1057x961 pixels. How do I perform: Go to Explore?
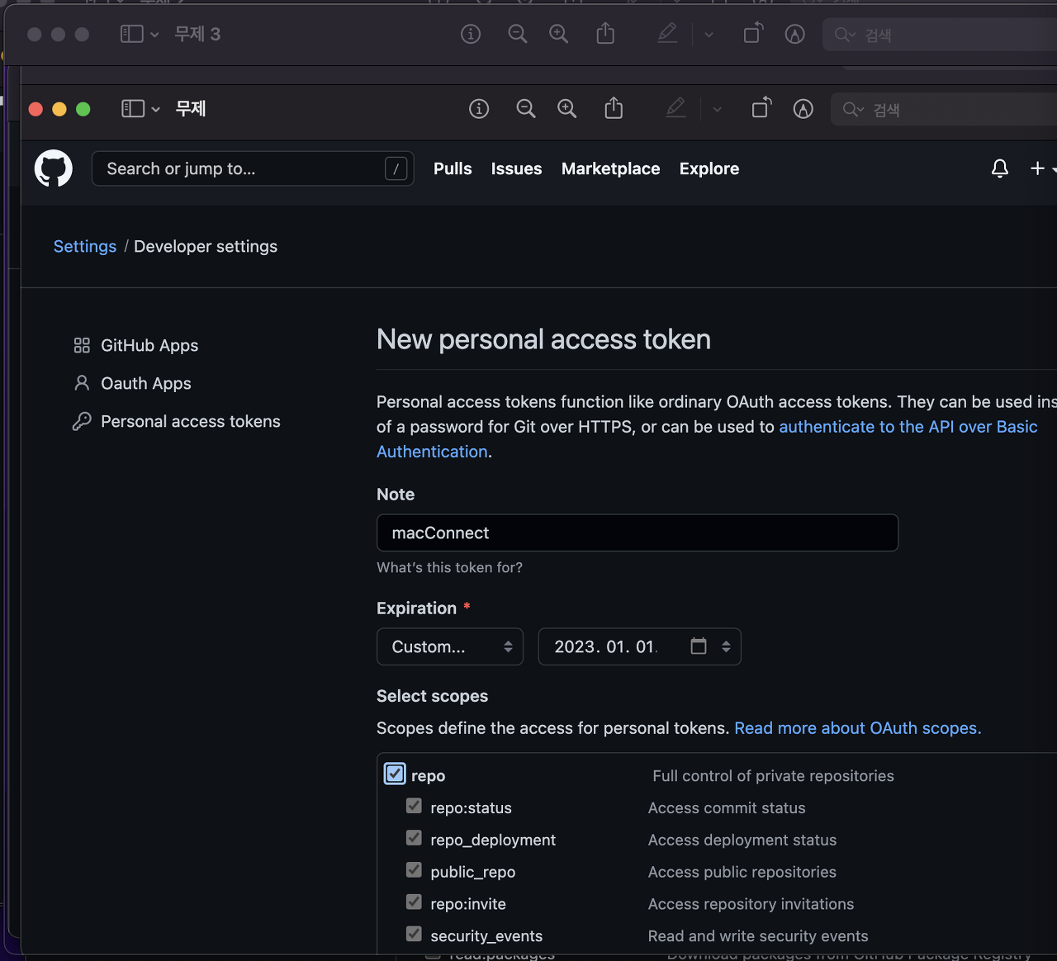click(x=709, y=168)
